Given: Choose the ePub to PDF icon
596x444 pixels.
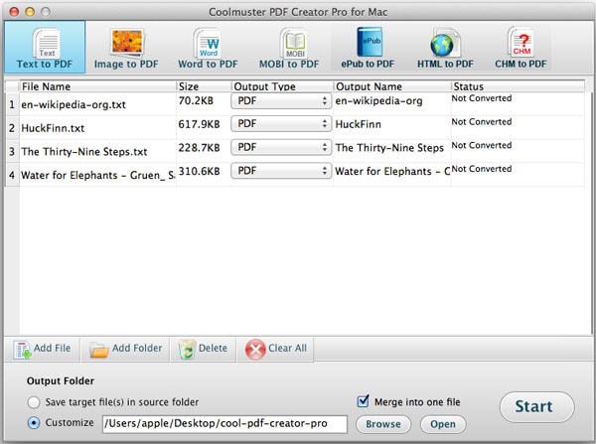Looking at the screenshot, I should 370,42.
